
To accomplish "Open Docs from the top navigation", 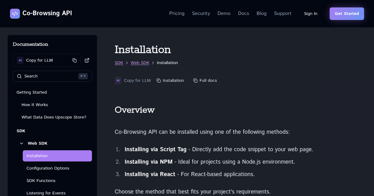I will pyautogui.click(x=243, y=13).
